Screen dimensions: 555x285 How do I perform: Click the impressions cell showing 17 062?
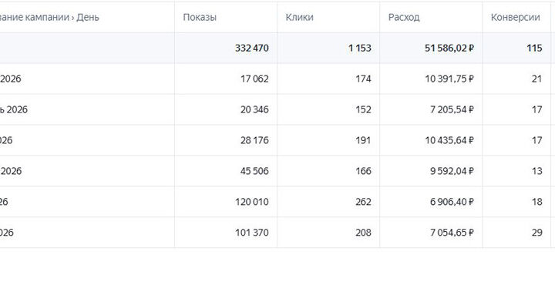coord(254,79)
